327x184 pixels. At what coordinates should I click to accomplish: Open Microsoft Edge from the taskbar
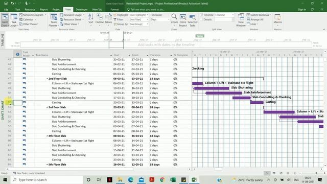click(x=131, y=179)
